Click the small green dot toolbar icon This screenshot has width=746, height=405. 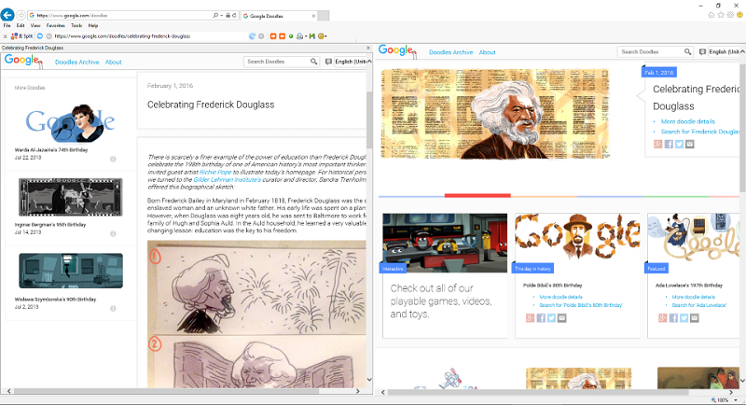tap(291, 36)
